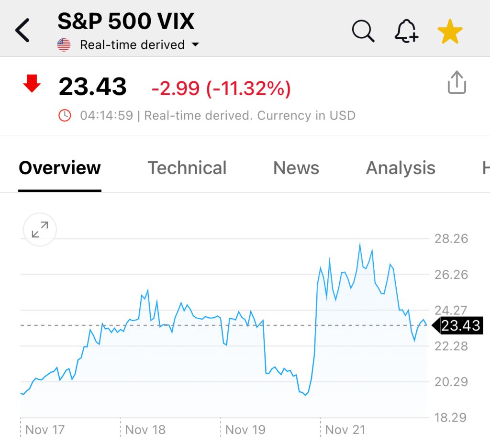This screenshot has height=445, width=490.
Task: Open Real-time derived dropdown
Action: coord(132,45)
